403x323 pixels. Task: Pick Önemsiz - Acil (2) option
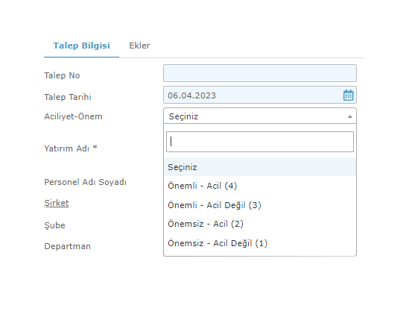(260, 224)
